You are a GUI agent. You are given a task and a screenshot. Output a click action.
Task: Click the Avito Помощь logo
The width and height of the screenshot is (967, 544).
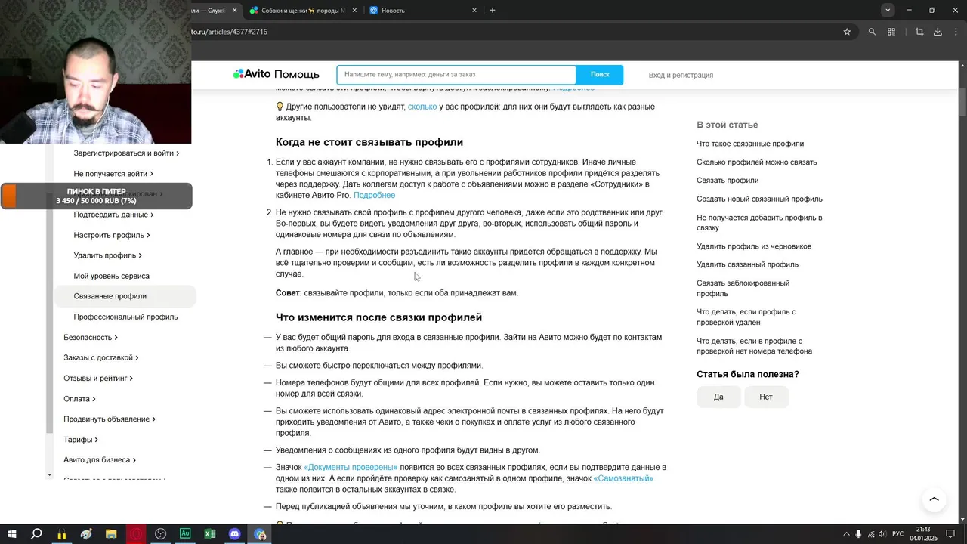(276, 74)
